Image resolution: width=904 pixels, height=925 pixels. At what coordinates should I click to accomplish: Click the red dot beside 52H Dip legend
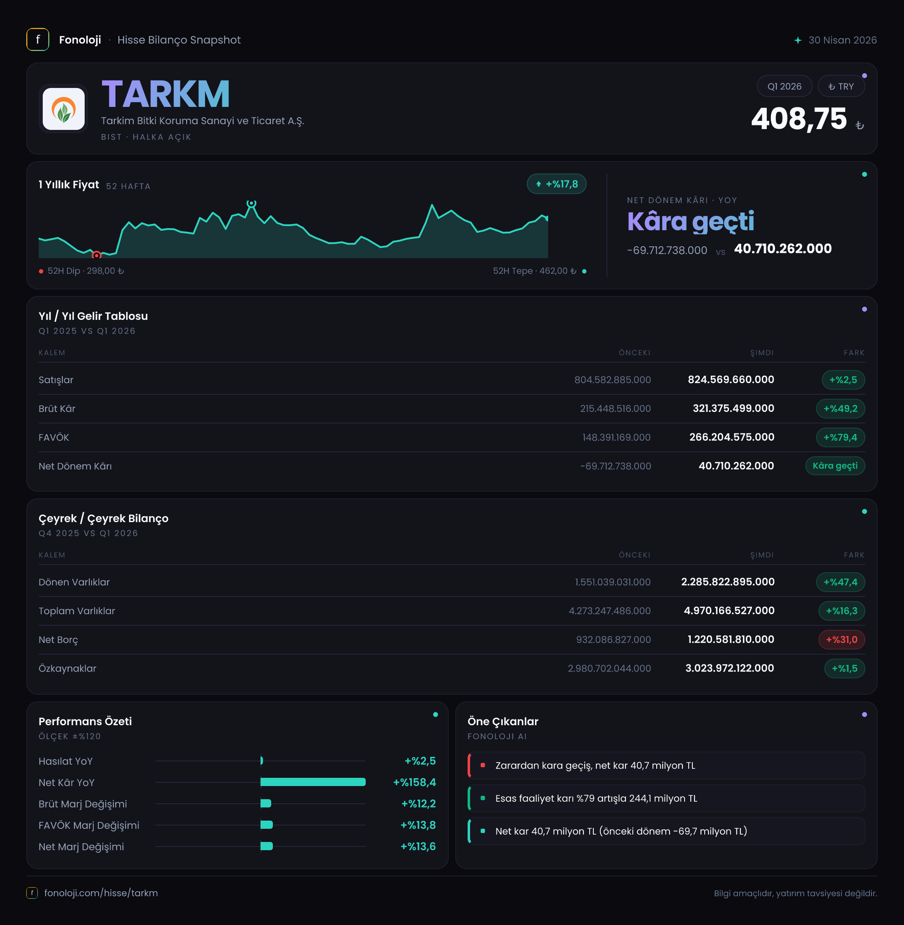42,271
